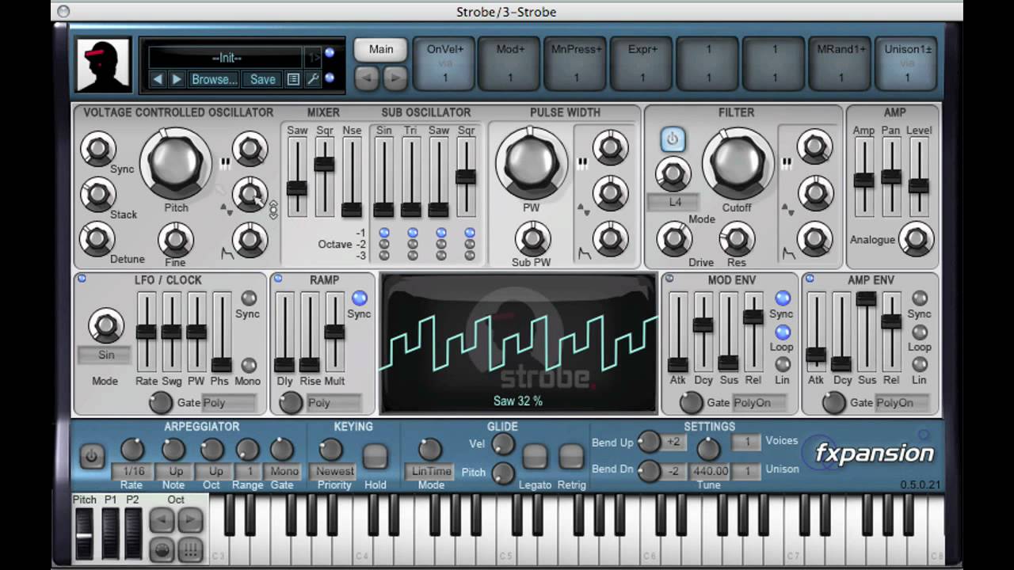Open the preset list icon next to Save
The width and height of the screenshot is (1014, 570).
tap(293, 79)
